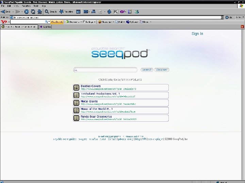Click the Go button beside address bar

[229, 17]
